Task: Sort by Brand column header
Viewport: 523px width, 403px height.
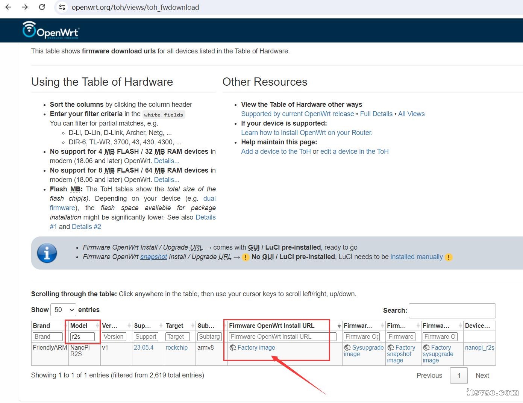Action: click(x=50, y=326)
